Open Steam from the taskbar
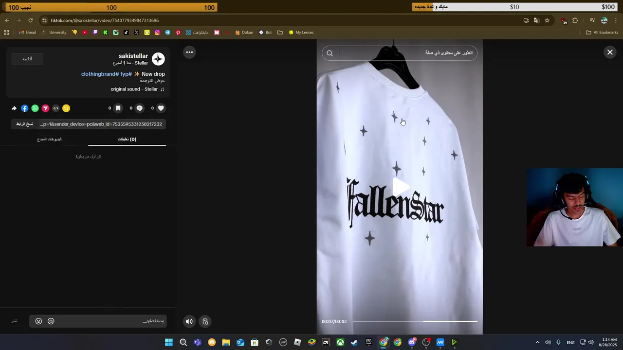 [354, 342]
